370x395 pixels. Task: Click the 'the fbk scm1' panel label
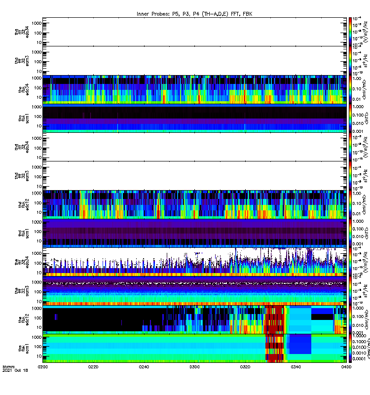click(24, 349)
